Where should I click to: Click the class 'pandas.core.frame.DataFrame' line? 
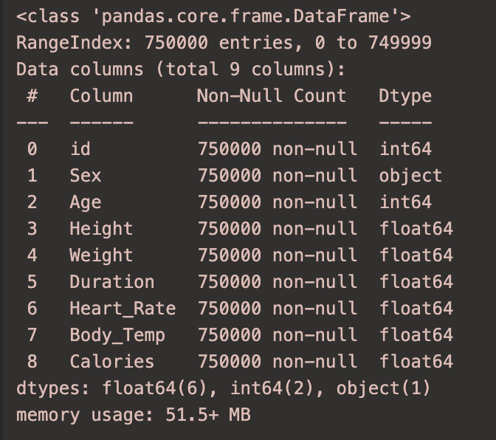pos(213,16)
